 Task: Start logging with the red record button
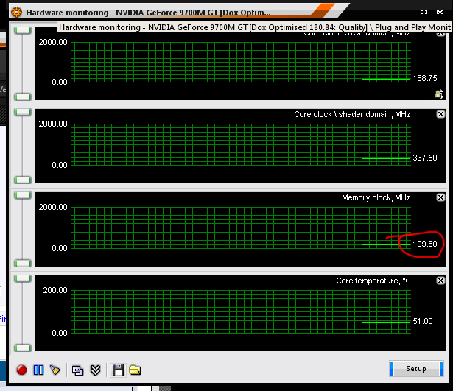(x=21, y=370)
